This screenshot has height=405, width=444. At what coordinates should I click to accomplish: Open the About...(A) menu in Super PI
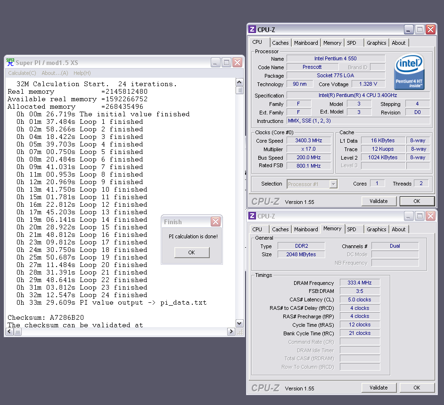point(55,73)
